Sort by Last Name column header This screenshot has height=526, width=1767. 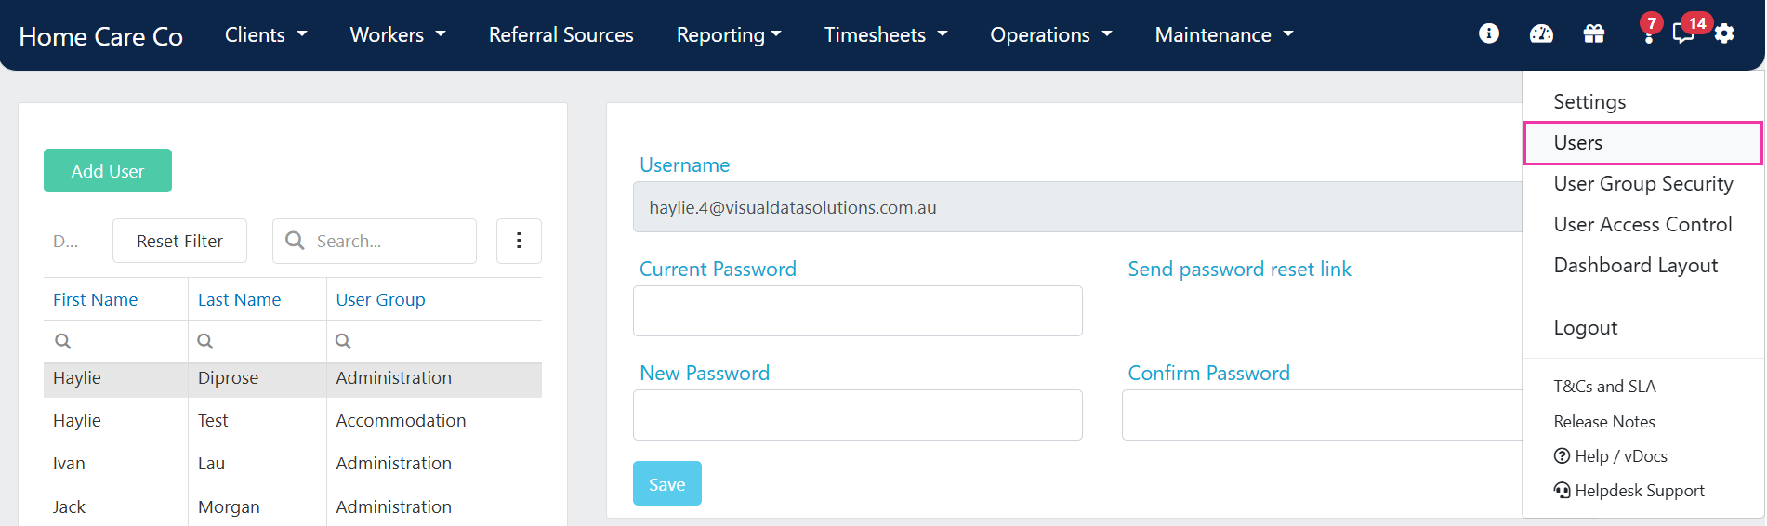point(239,300)
